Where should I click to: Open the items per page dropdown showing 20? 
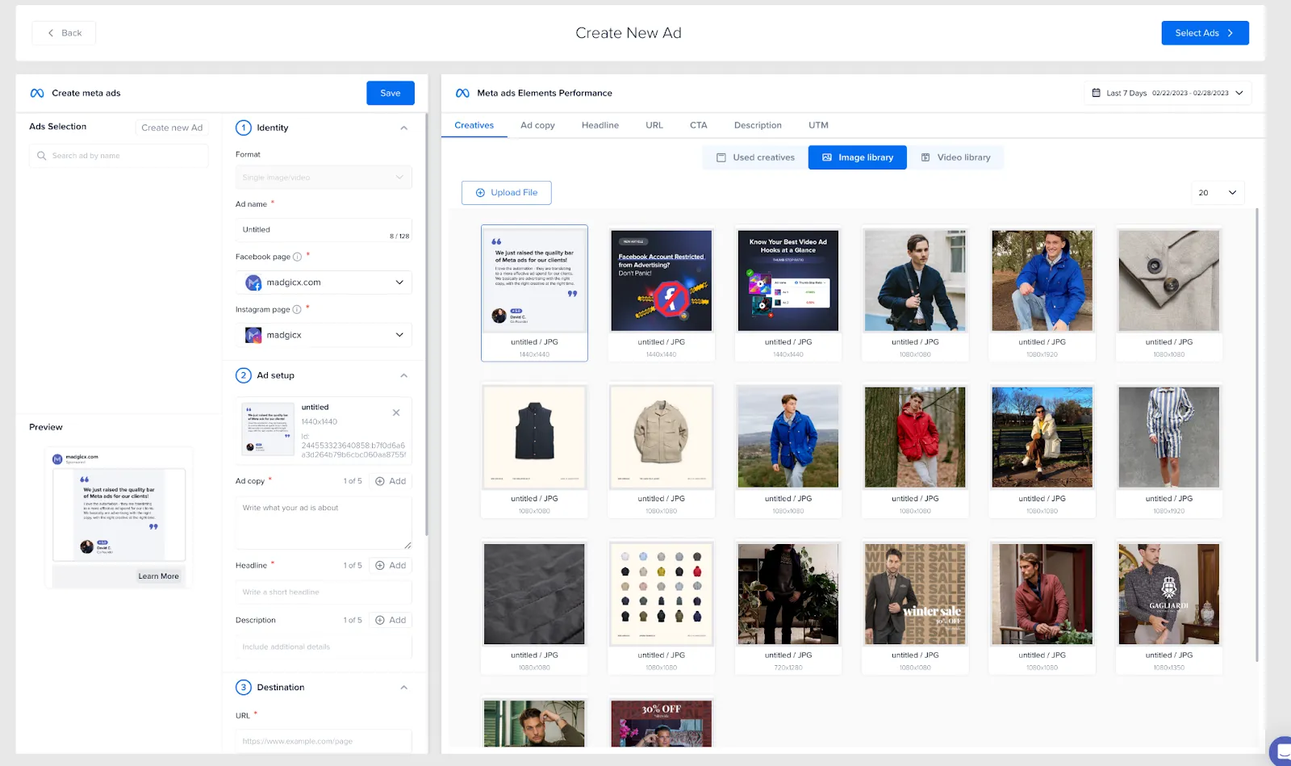tap(1218, 193)
